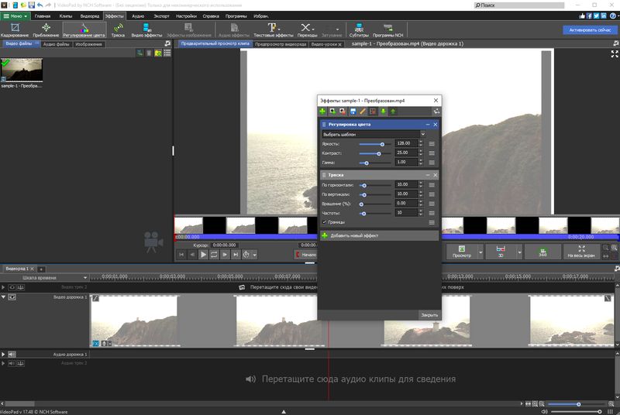Click the Яркость brightness slider handle
Viewport: 620px width, 415px height.
[x=382, y=144]
